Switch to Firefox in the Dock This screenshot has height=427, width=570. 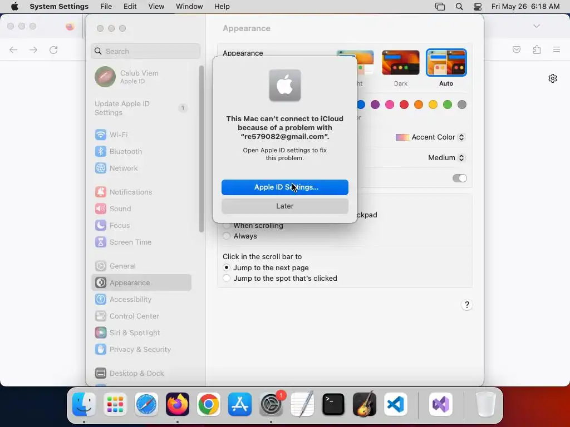tap(178, 404)
